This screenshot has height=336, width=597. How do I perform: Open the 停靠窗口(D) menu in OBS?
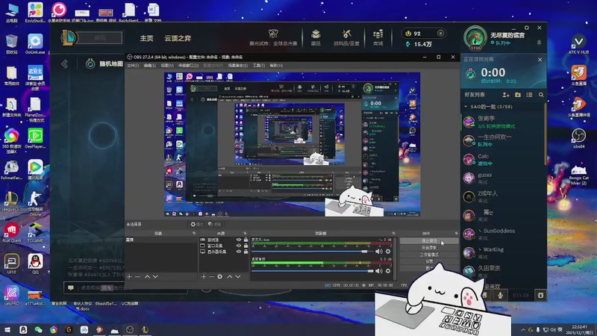click(x=188, y=66)
